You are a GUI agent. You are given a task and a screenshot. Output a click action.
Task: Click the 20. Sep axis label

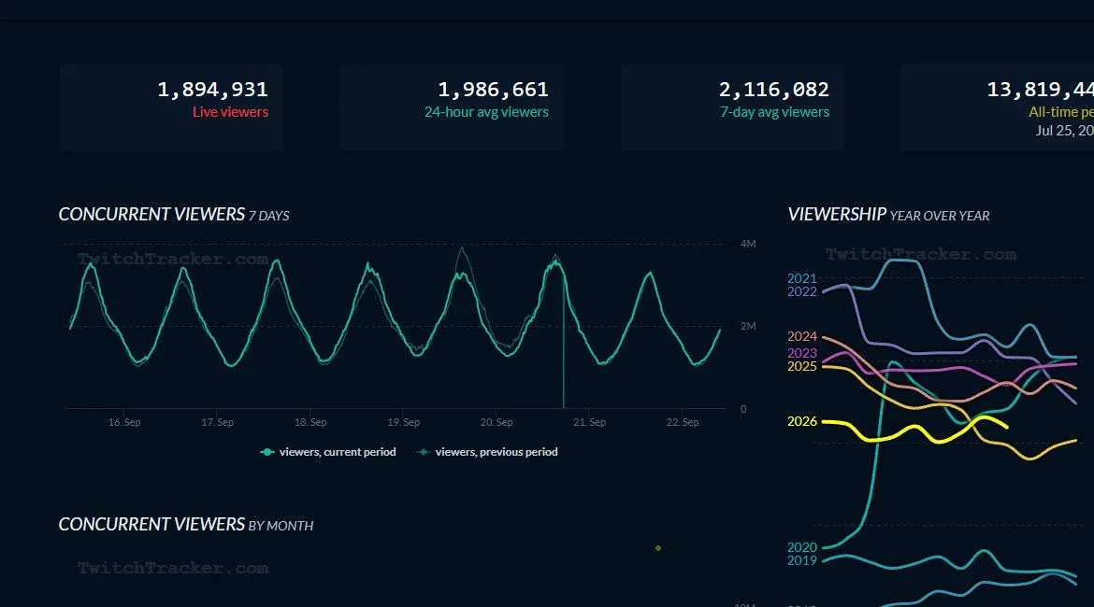click(497, 422)
